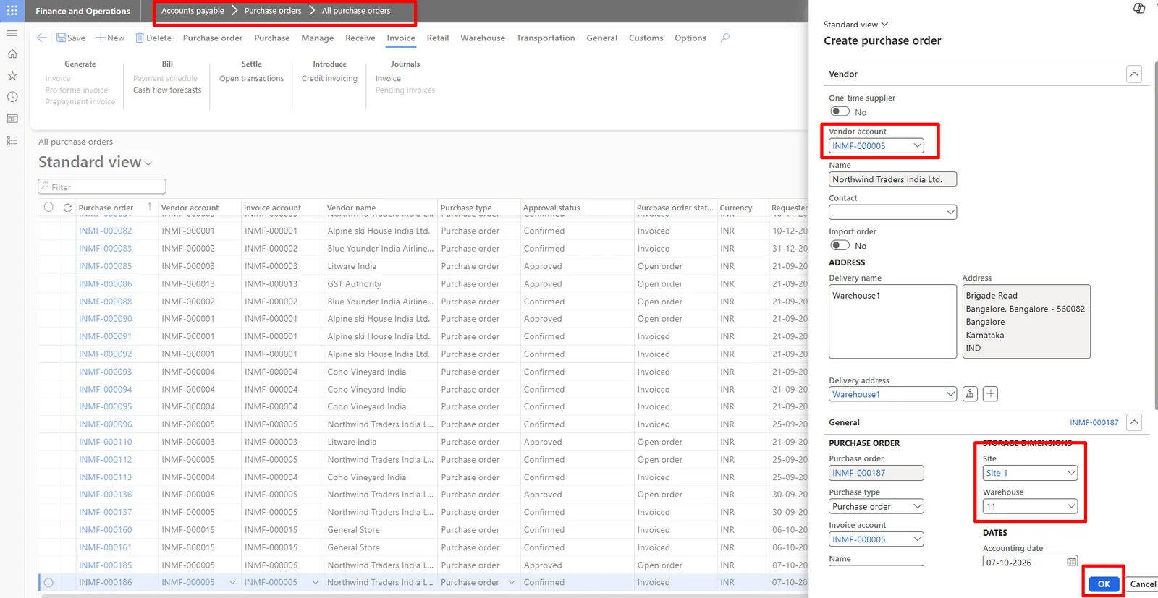Open the Retail tab

(x=438, y=38)
